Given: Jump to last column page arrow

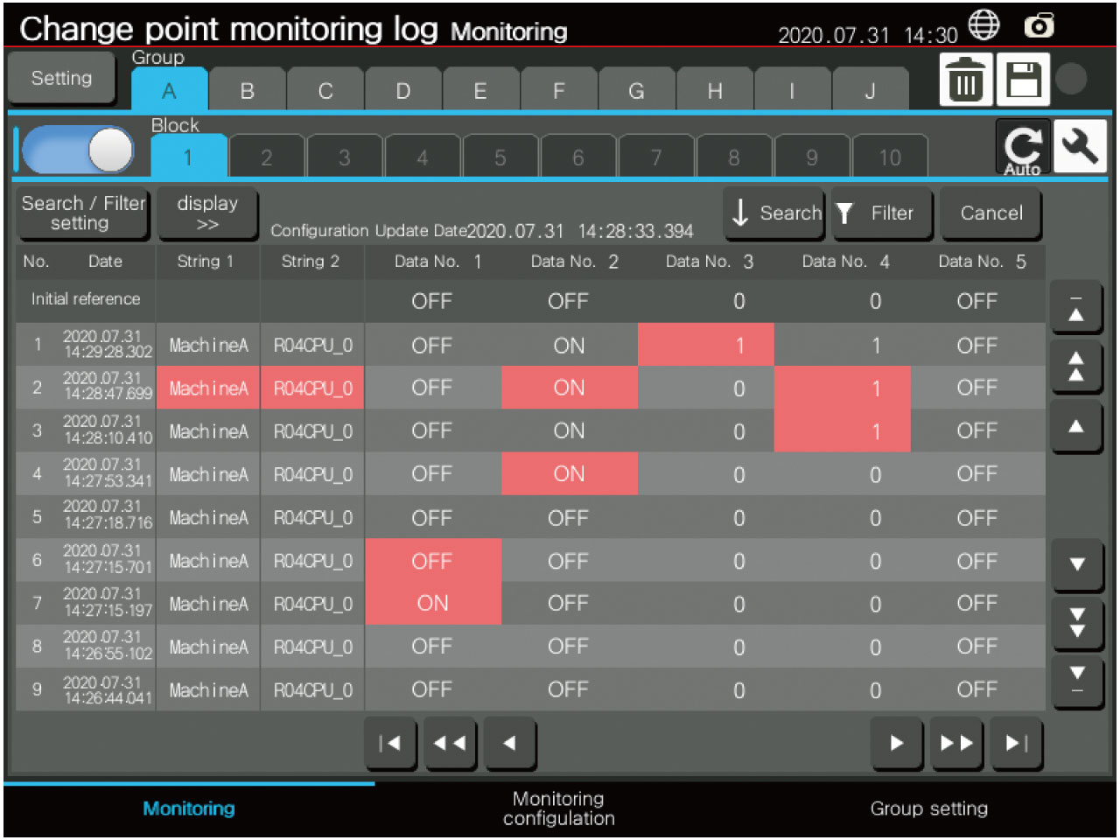Looking at the screenshot, I should 1017,744.
